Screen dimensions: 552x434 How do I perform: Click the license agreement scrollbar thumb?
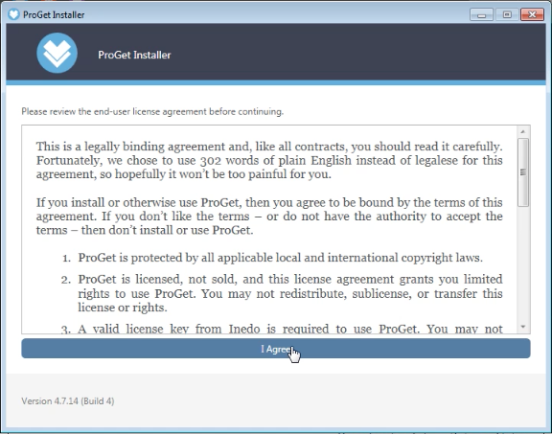click(x=523, y=172)
